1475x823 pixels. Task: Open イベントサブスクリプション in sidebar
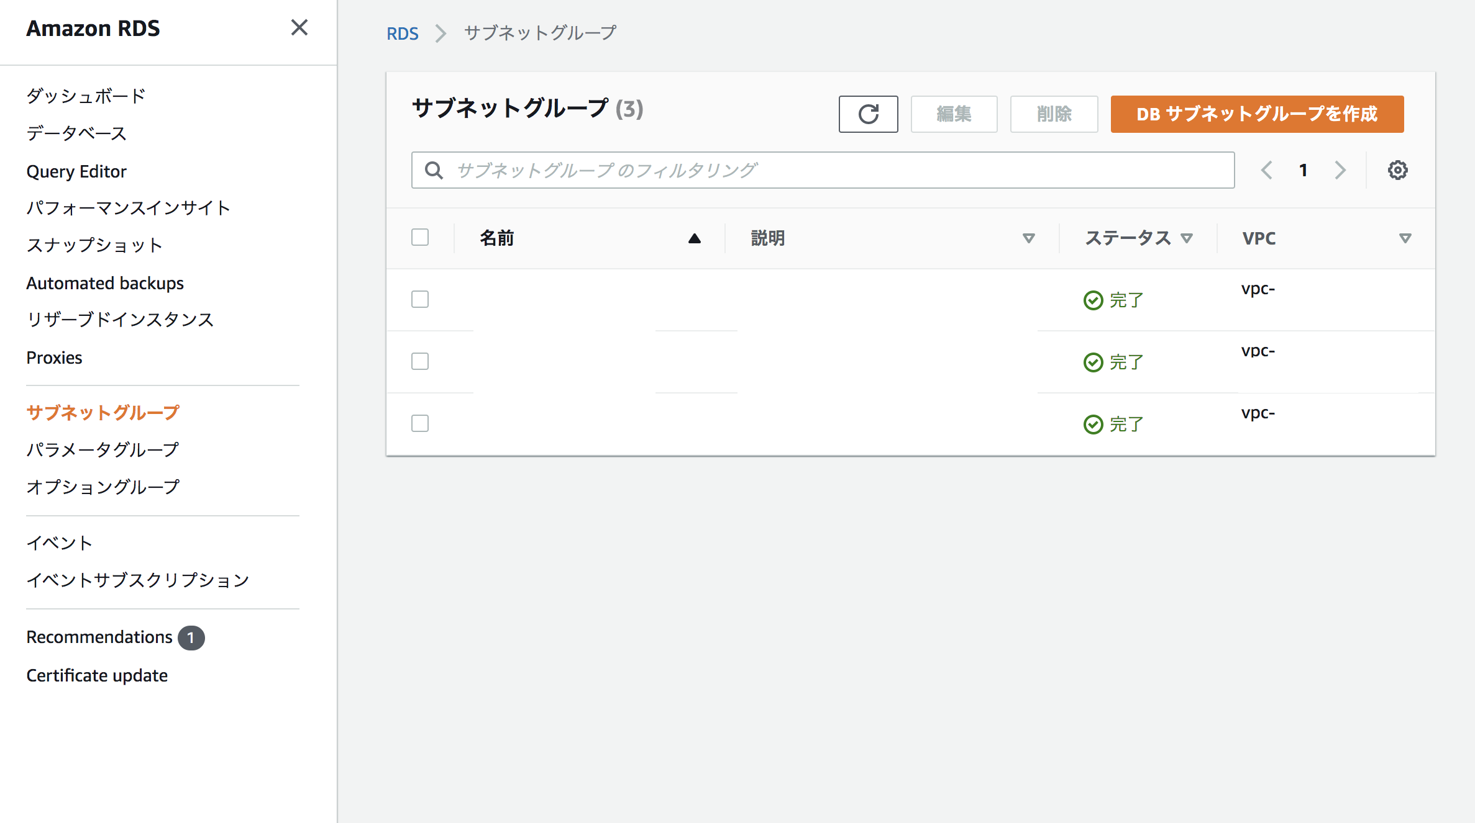(137, 580)
